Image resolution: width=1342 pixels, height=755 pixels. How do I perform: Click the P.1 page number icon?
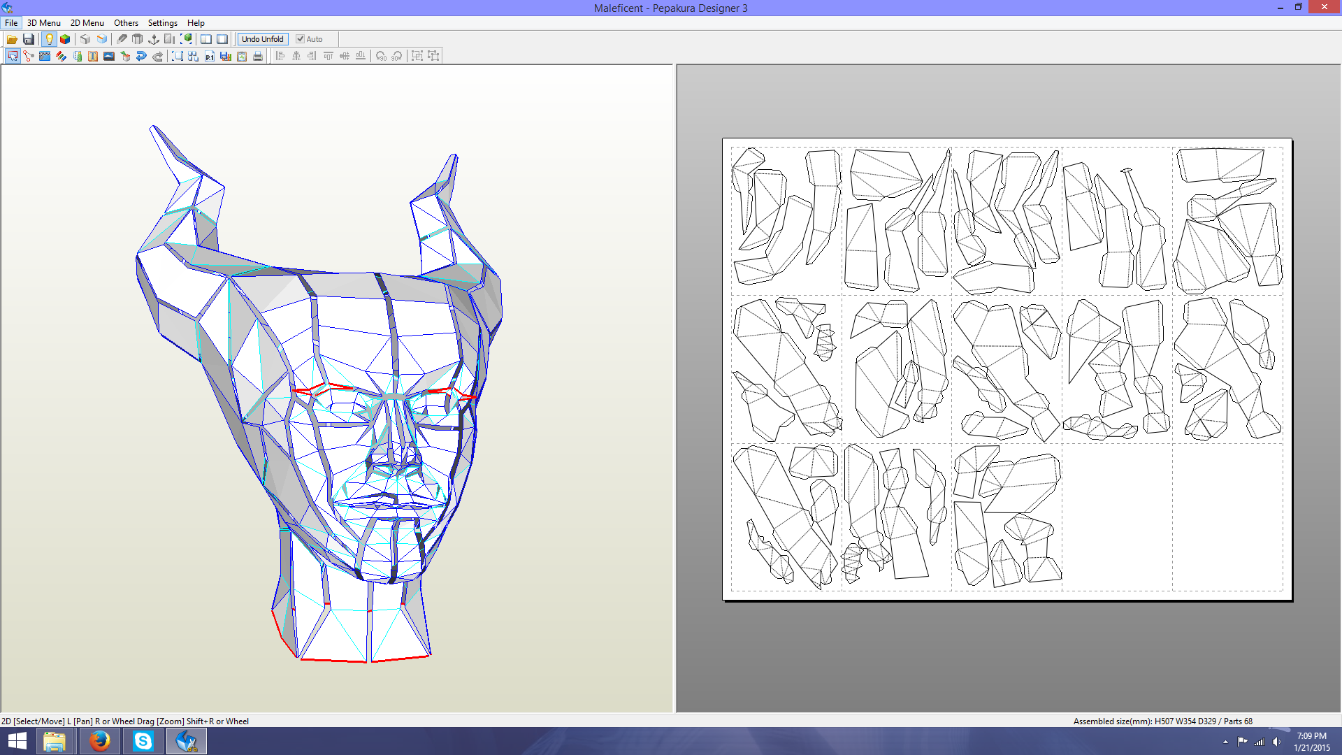tap(210, 56)
